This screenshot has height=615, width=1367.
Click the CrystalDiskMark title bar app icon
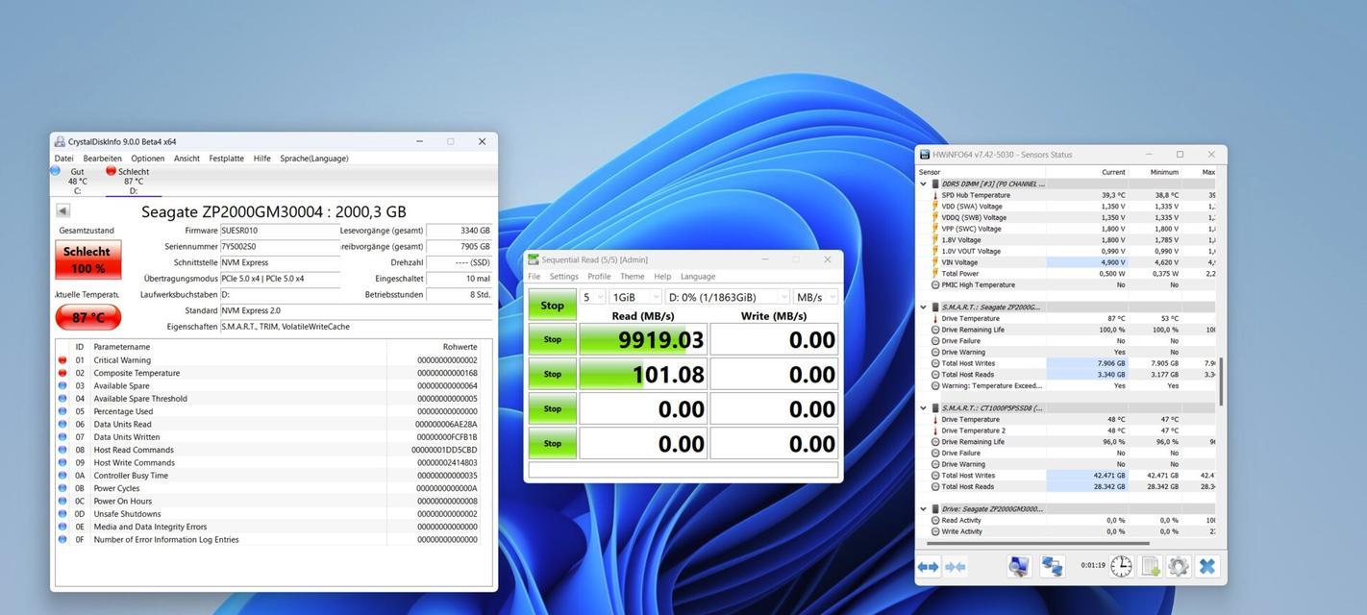(534, 259)
